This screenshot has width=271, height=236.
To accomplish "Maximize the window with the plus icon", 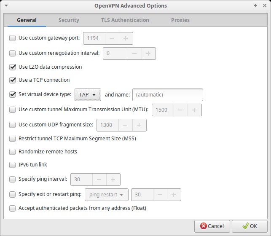I will point(255,5).
